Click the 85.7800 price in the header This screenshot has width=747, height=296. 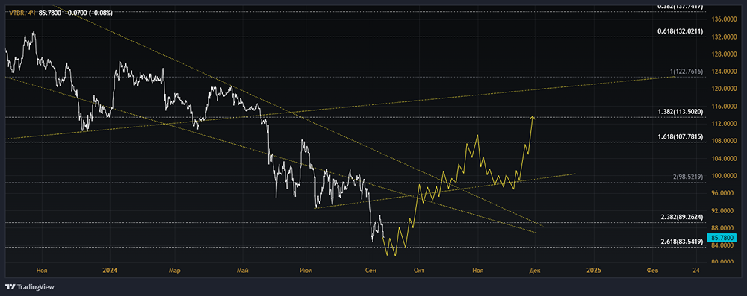click(x=49, y=13)
